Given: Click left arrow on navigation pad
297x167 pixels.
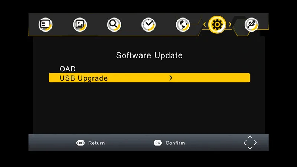Looking at the screenshot, I should [245, 143].
